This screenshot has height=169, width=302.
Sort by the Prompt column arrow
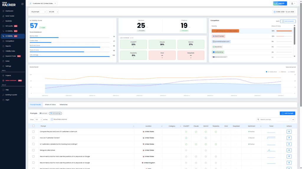click(x=134, y=126)
